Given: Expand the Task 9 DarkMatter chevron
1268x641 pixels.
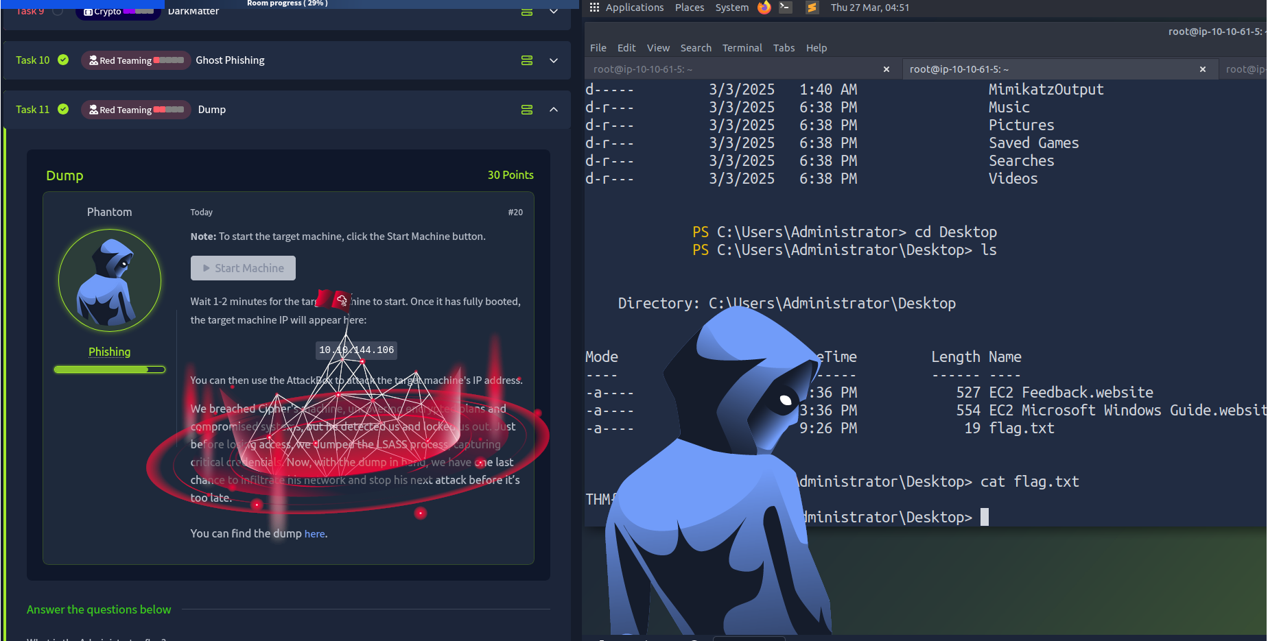Looking at the screenshot, I should pyautogui.click(x=554, y=12).
